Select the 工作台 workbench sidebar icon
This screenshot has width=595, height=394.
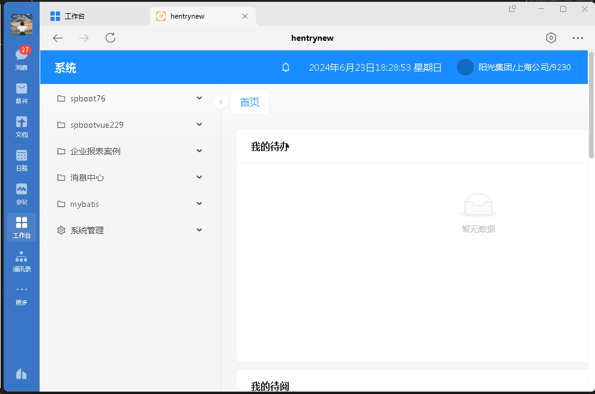point(22,227)
